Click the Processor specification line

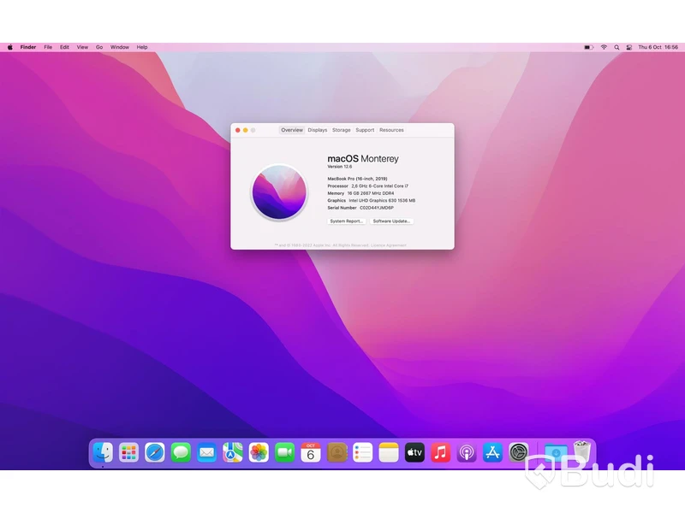point(368,186)
